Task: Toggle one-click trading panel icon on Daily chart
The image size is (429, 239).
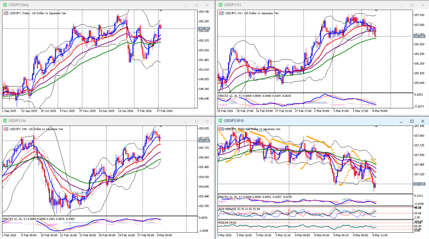Action: point(5,13)
